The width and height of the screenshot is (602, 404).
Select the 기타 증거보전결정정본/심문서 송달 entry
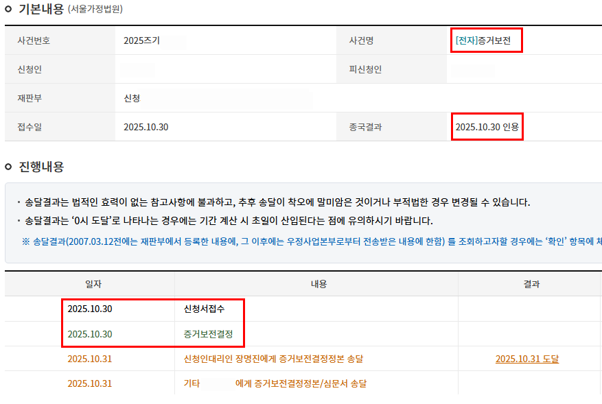tap(275, 383)
